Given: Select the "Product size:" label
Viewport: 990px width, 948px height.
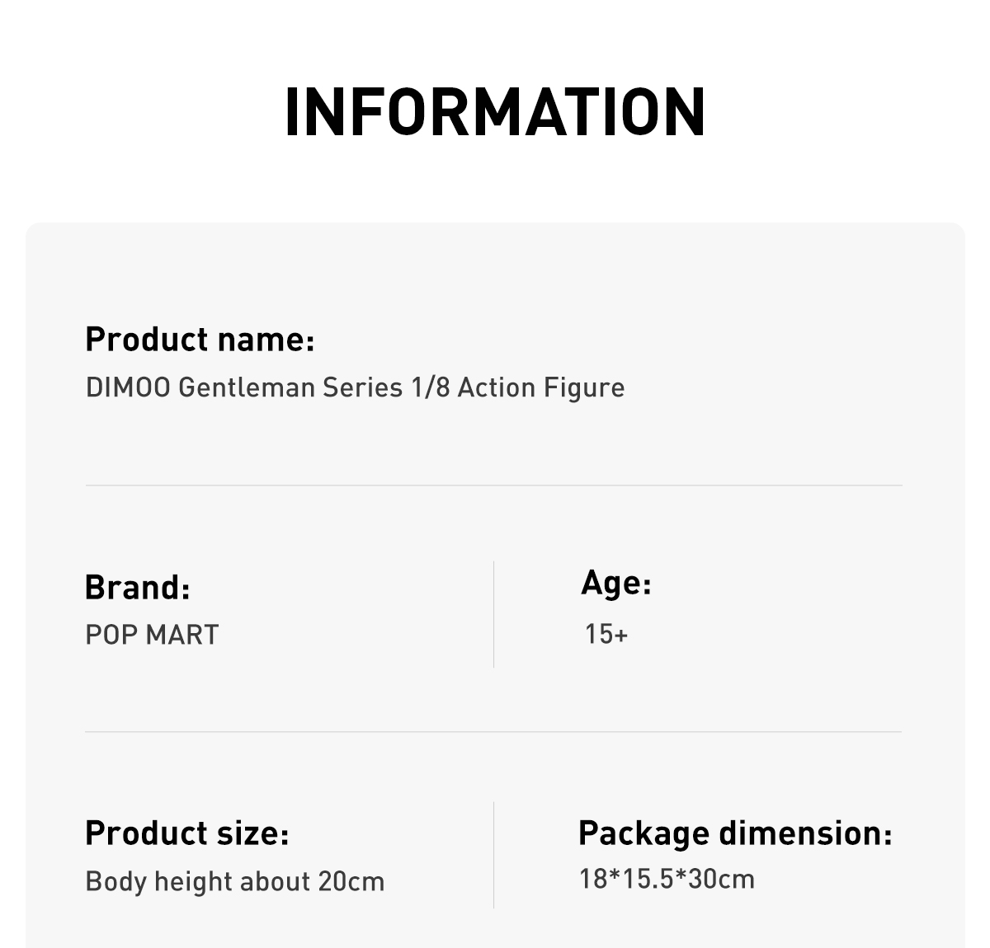Looking at the screenshot, I should tap(187, 833).
